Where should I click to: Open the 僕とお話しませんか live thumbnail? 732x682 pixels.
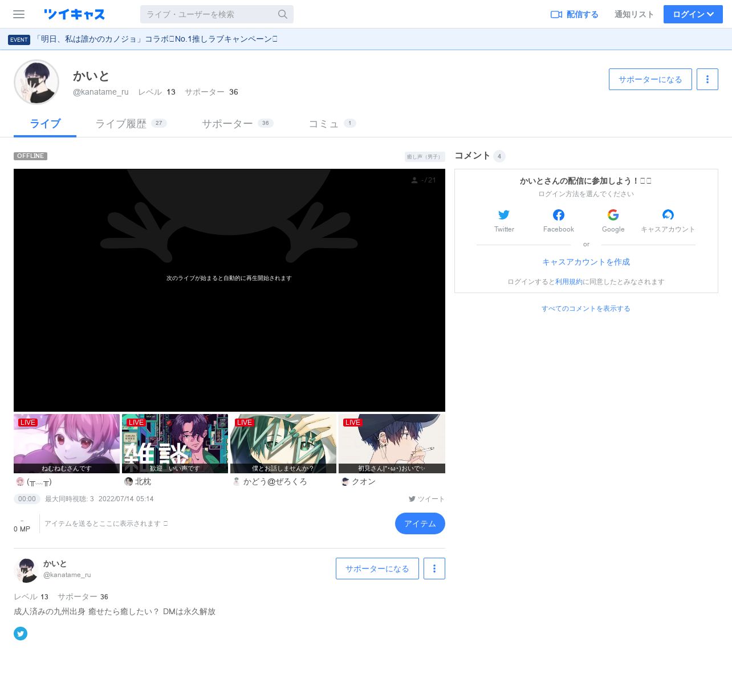283,444
